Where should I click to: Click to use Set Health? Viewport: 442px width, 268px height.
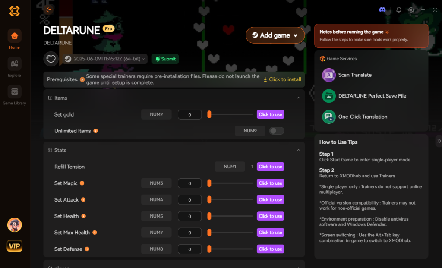(x=270, y=216)
